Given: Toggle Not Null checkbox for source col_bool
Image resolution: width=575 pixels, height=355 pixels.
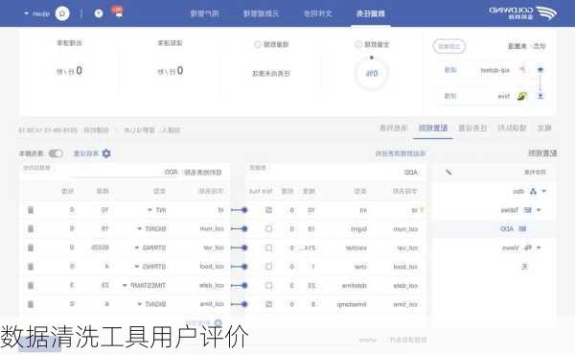Looking at the screenshot, I should tap(268, 267).
